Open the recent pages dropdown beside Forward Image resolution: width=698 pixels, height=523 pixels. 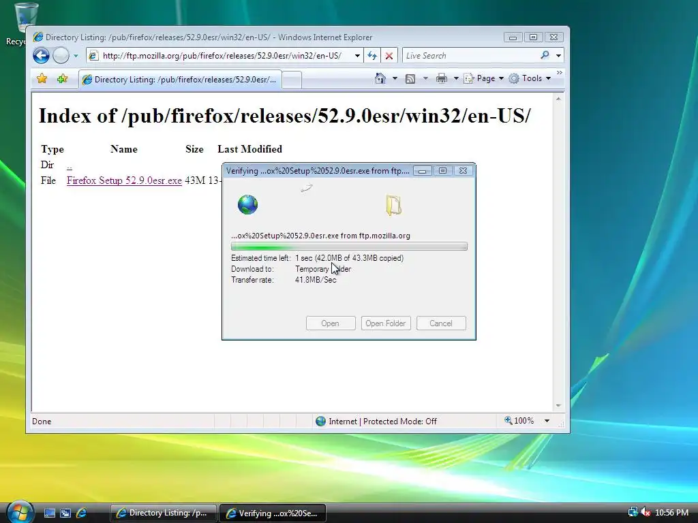coord(76,56)
